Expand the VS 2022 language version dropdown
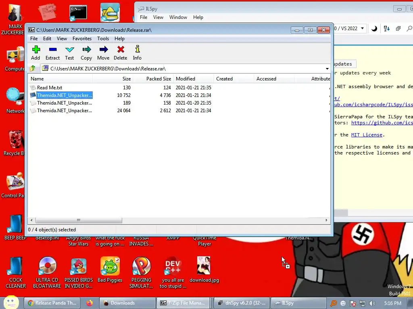This screenshot has height=309, width=413. coord(363,29)
